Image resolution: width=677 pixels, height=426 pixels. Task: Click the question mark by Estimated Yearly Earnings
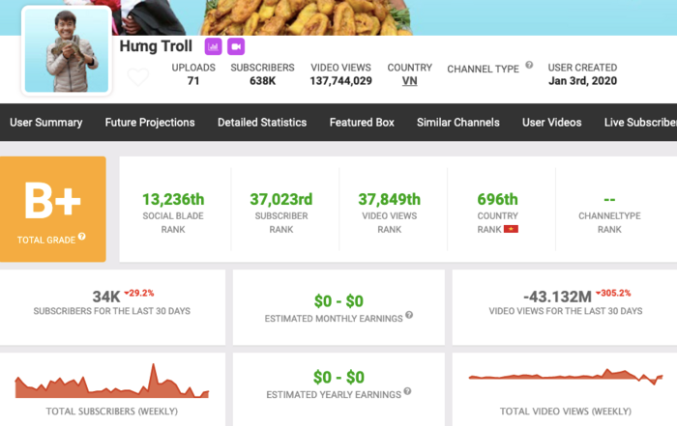click(x=405, y=392)
